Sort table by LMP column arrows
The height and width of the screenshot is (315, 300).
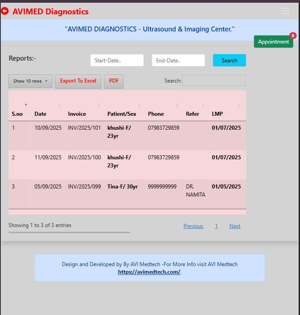[239, 105]
